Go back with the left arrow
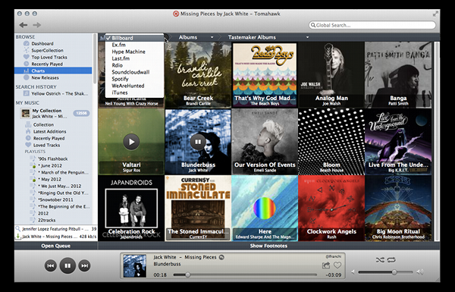Image resolution: width=455 pixels, height=292 pixels. pyautogui.click(x=24, y=25)
